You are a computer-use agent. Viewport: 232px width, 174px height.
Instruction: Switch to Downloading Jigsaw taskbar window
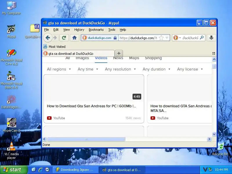click(x=76, y=170)
